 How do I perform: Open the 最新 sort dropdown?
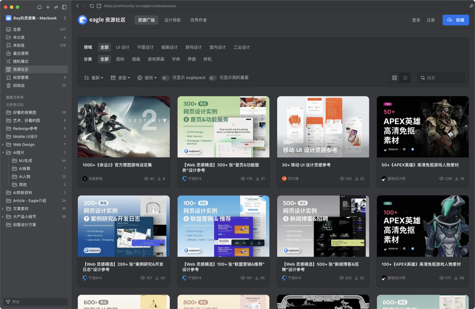point(94,78)
